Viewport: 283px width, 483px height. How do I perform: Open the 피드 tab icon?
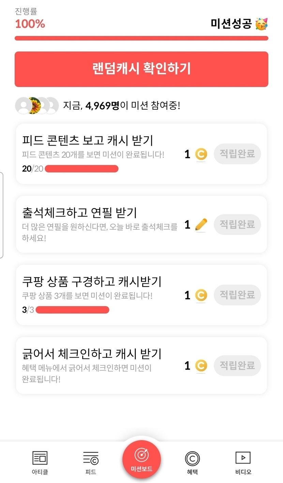[91, 458]
